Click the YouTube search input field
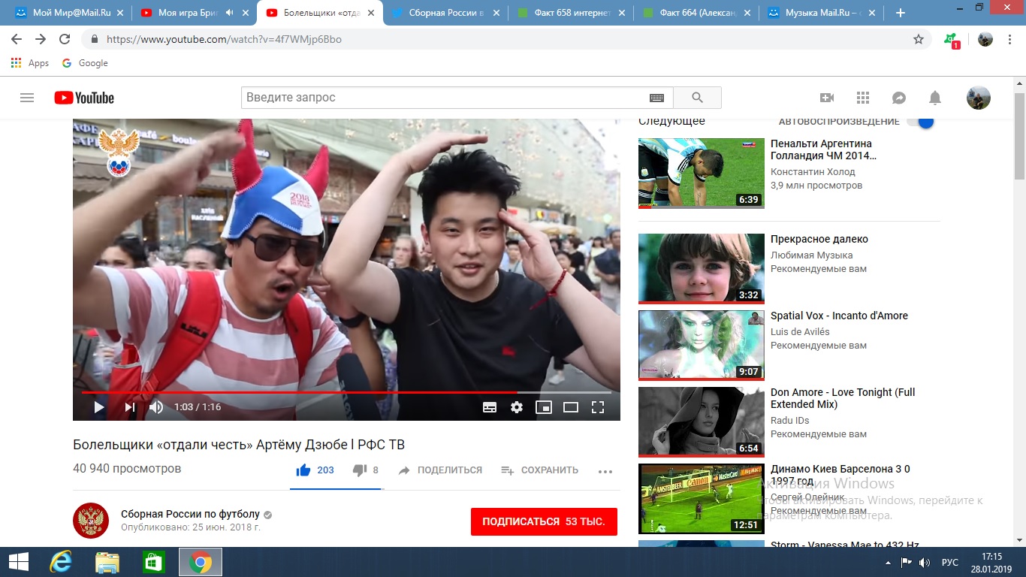Viewport: 1026px width, 577px height. pos(457,98)
